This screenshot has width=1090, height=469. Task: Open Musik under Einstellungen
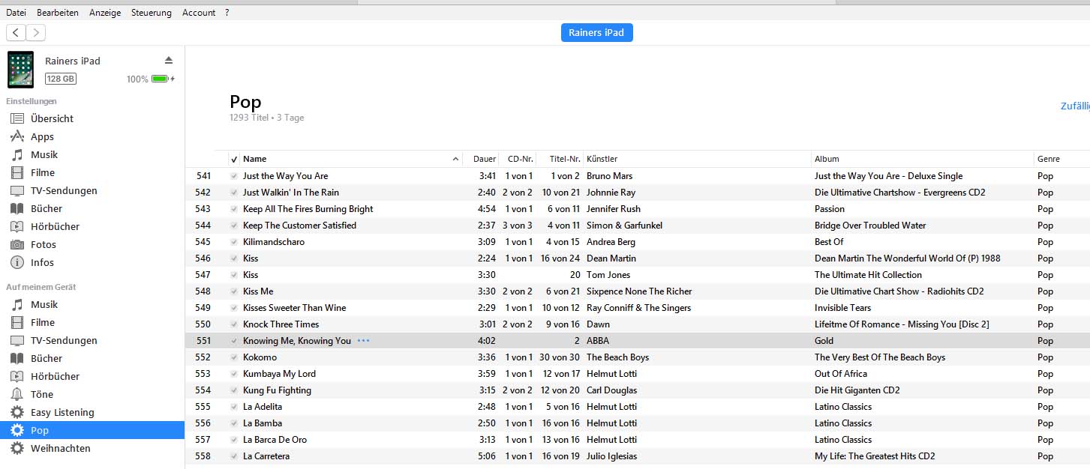(44, 154)
